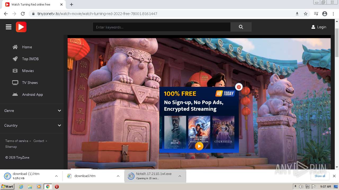Screen dimensions: 339x190
Task: Click the Don't Breathe poster in ad
Action: 175,132
